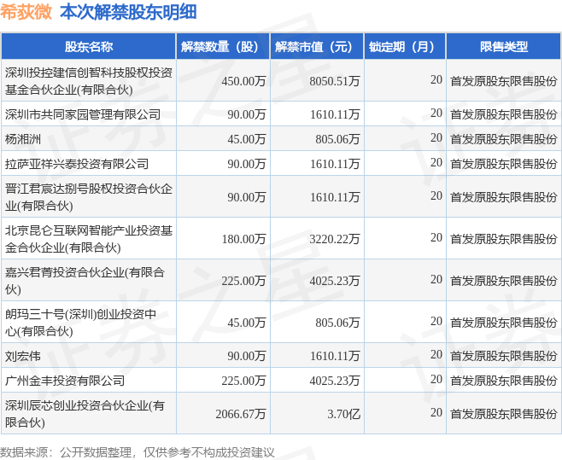Click the 限售类型 column header
This screenshot has width=562, height=460.
504,47
